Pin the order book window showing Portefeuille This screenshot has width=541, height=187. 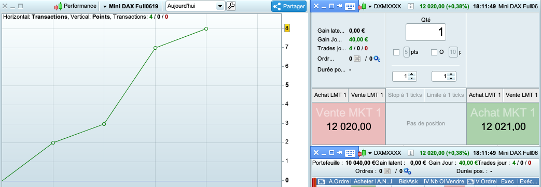[340, 153]
